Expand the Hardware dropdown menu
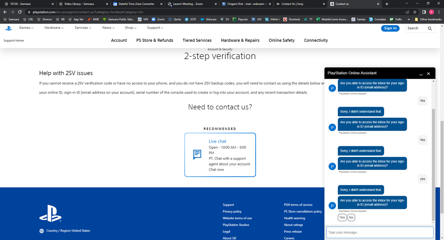 [54, 28]
